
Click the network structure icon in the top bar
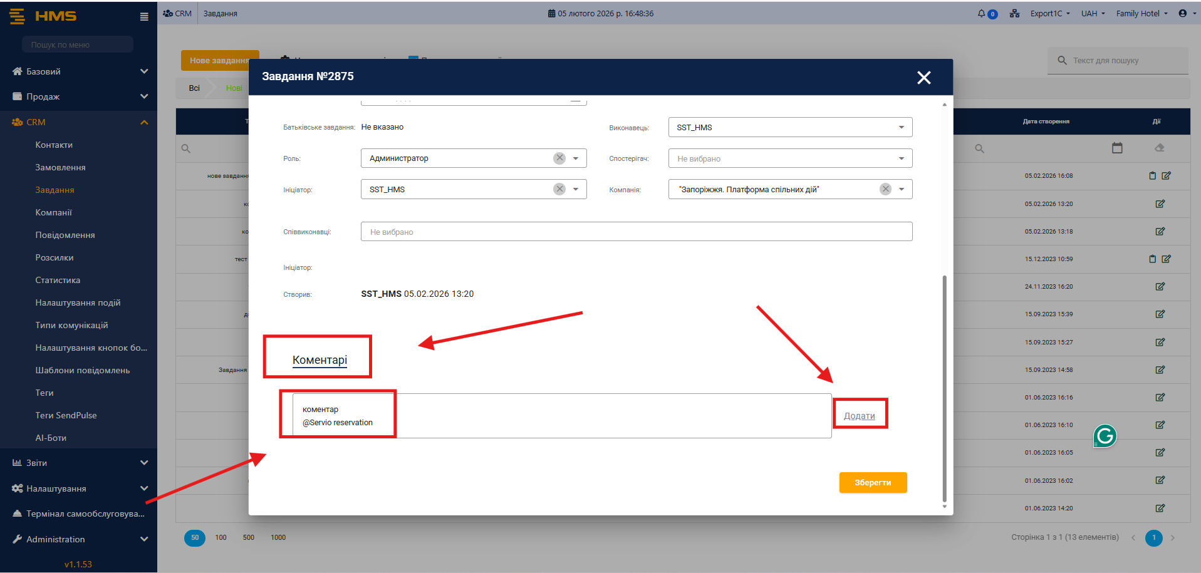coord(1014,13)
